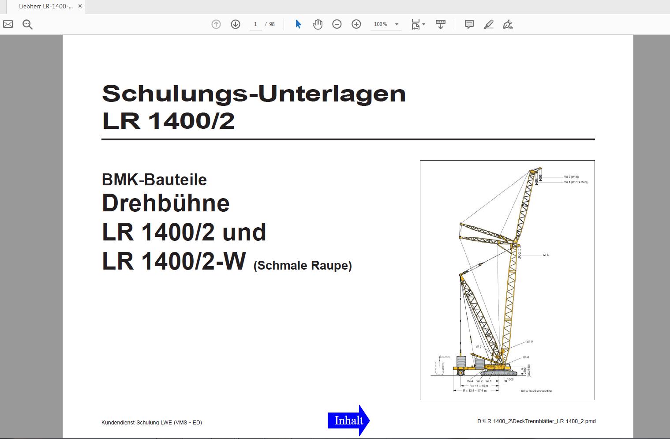
Task: Add a sticky note comment
Action: [469, 24]
